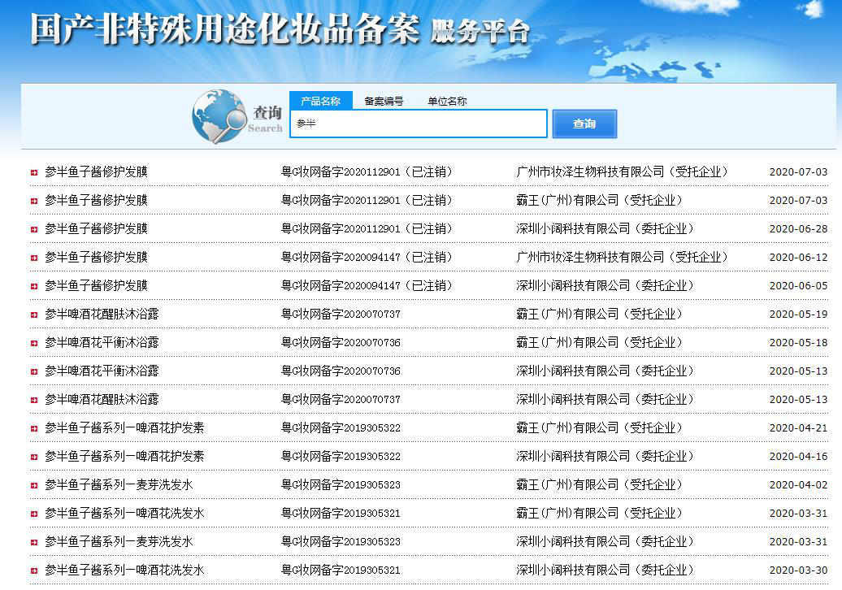Click red bullet icon of 2020-06-28 row
842x590 pixels.
tap(34, 229)
